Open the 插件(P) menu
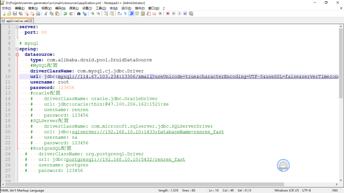The width and height of the screenshot is (344, 193). [140, 8]
